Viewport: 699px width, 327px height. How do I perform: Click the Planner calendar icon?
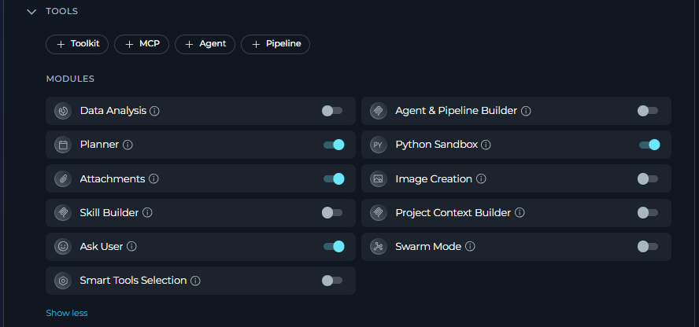coord(63,145)
